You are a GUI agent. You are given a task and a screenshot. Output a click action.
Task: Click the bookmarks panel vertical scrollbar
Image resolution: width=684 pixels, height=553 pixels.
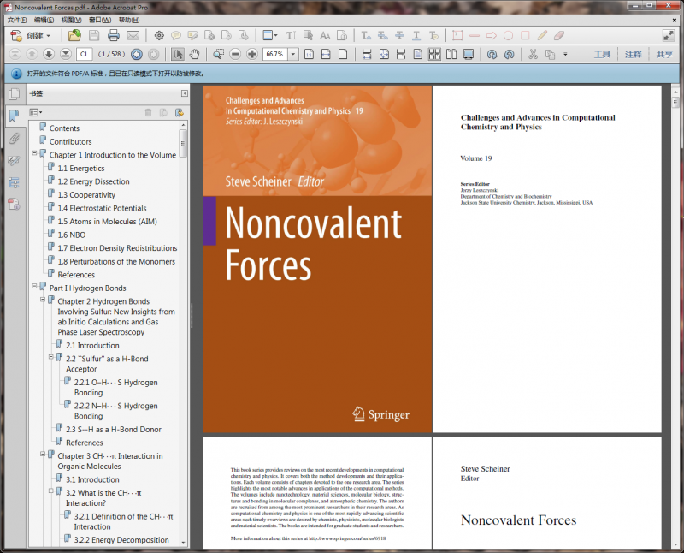pyautogui.click(x=183, y=334)
